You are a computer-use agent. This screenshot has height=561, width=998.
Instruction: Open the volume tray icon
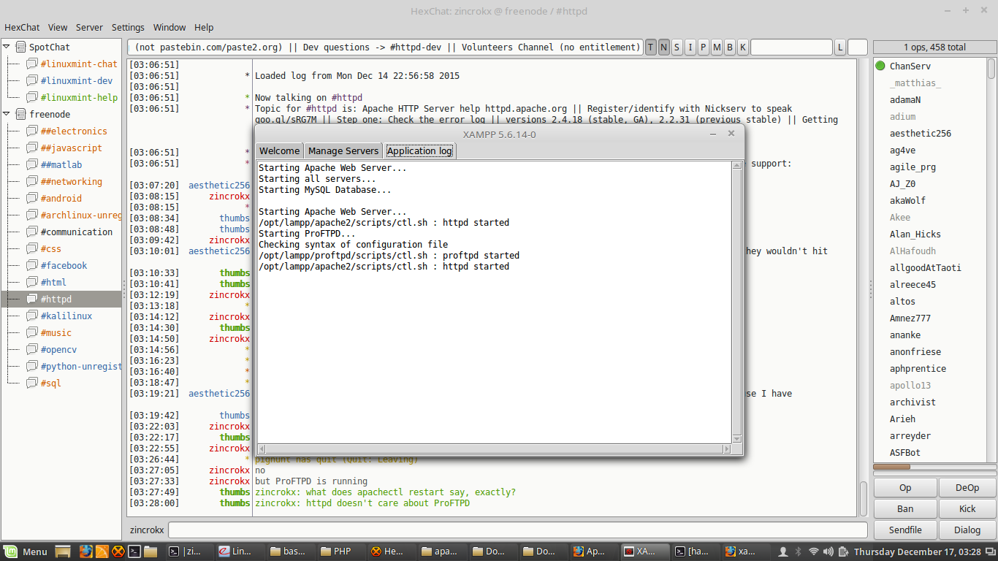point(830,552)
